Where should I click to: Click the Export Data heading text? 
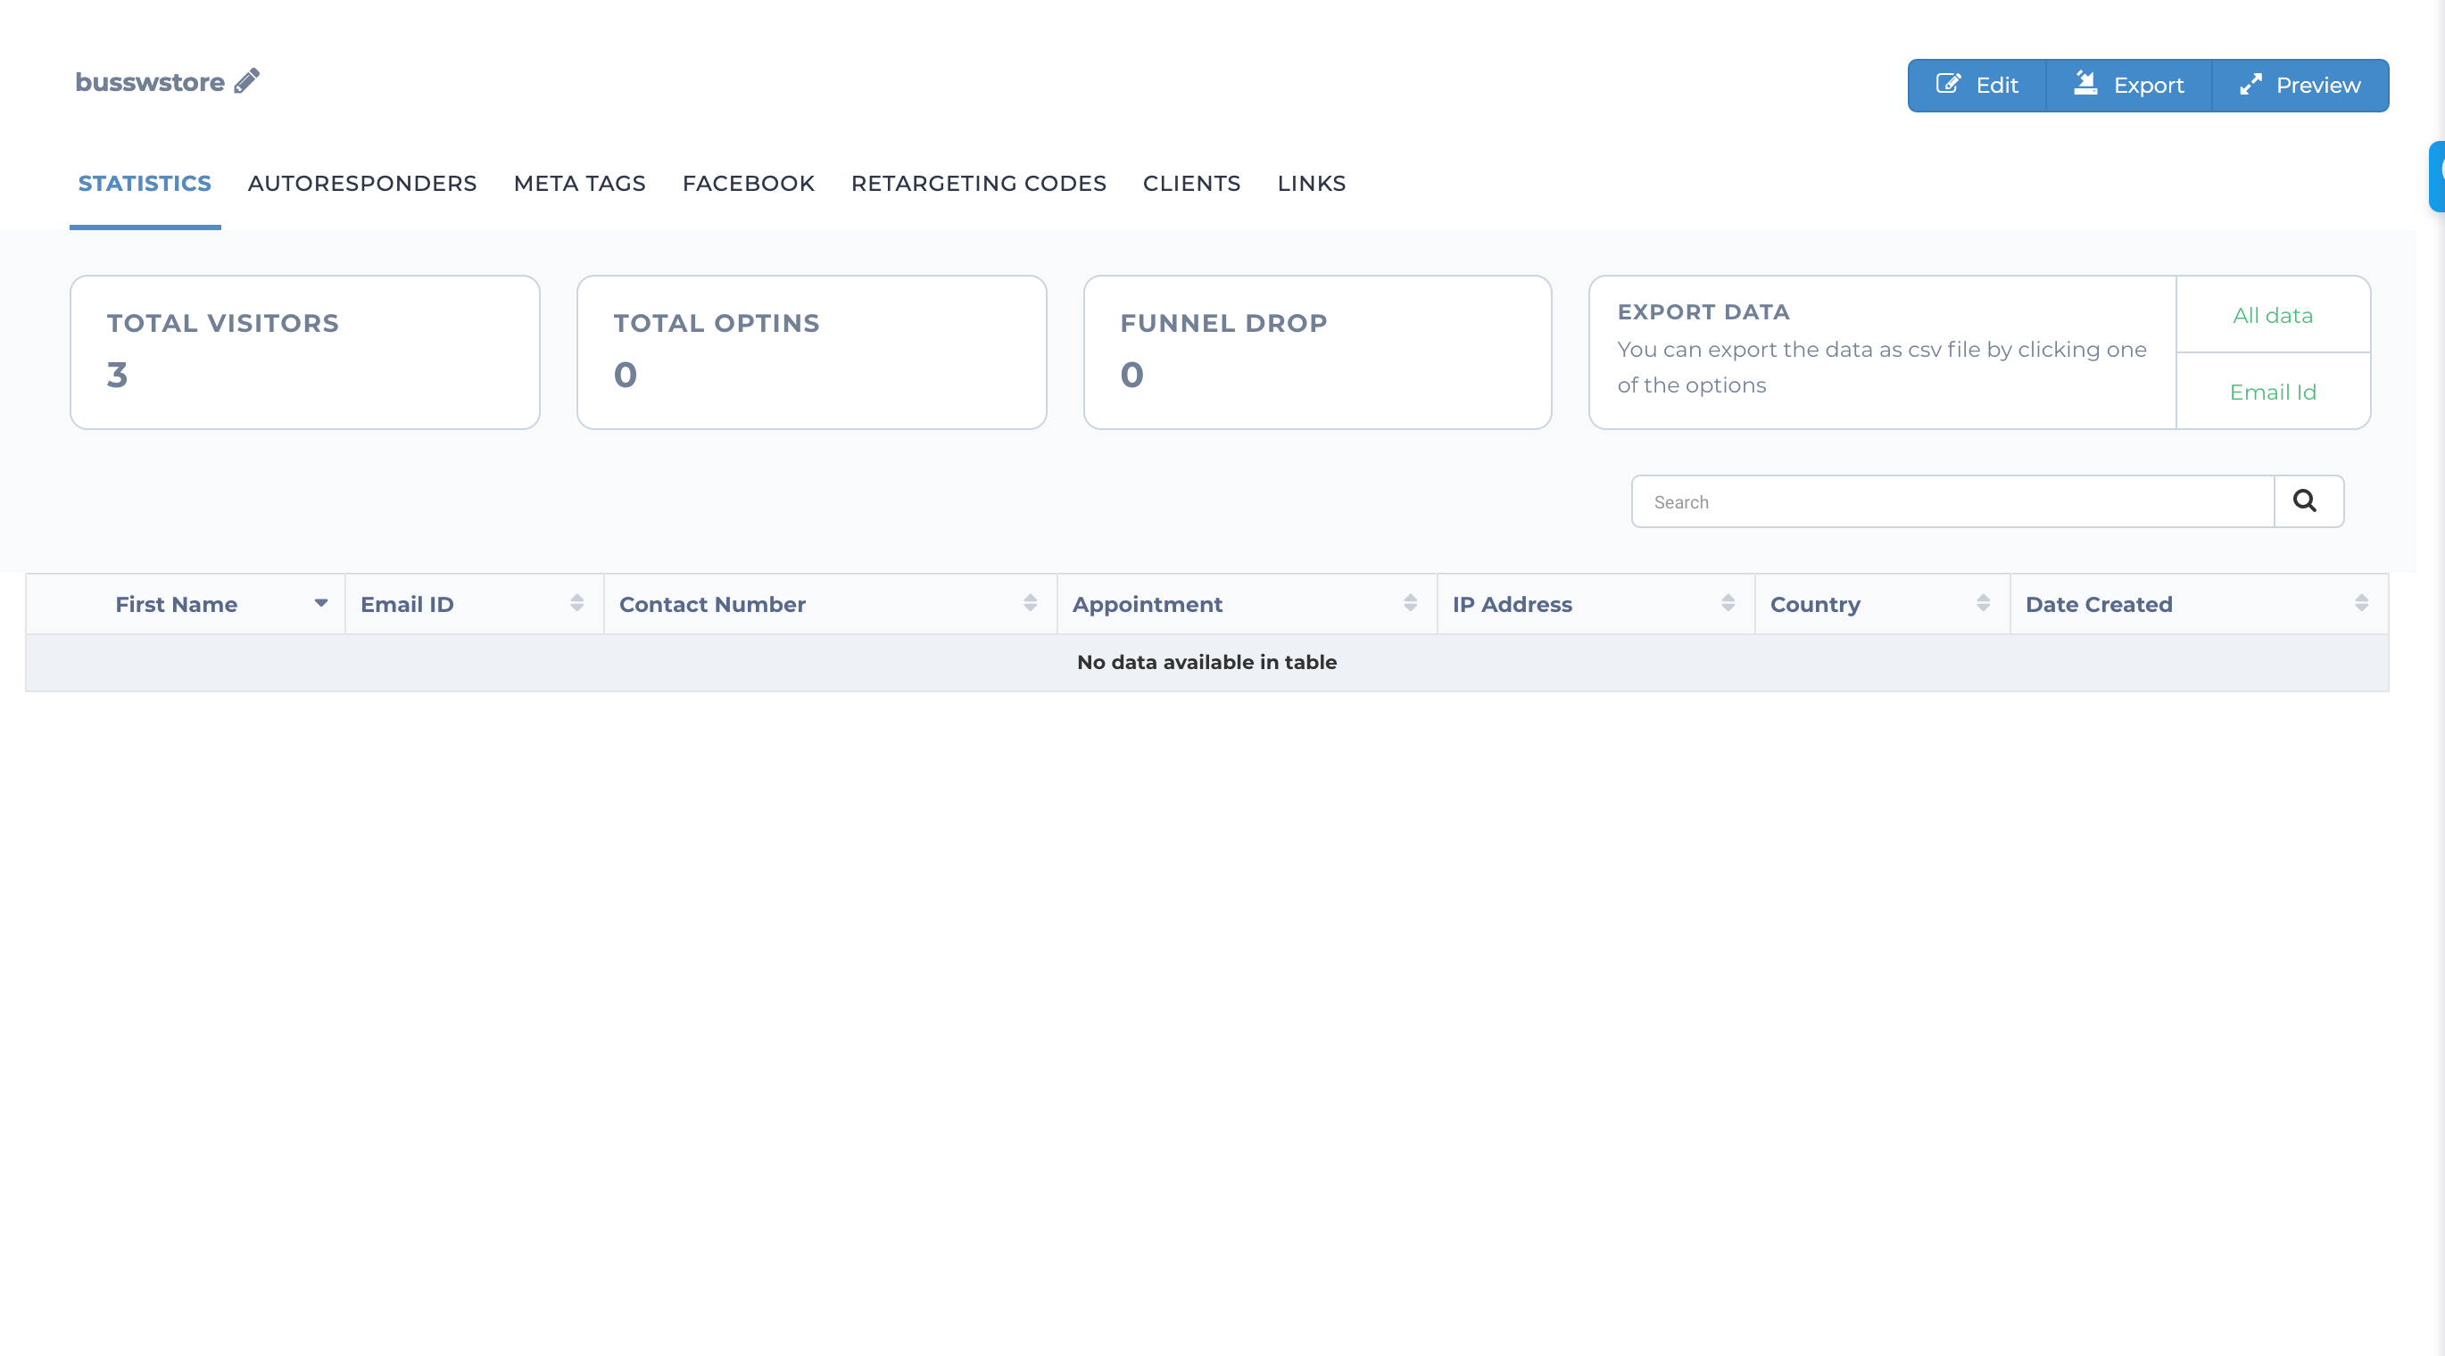1703,312
